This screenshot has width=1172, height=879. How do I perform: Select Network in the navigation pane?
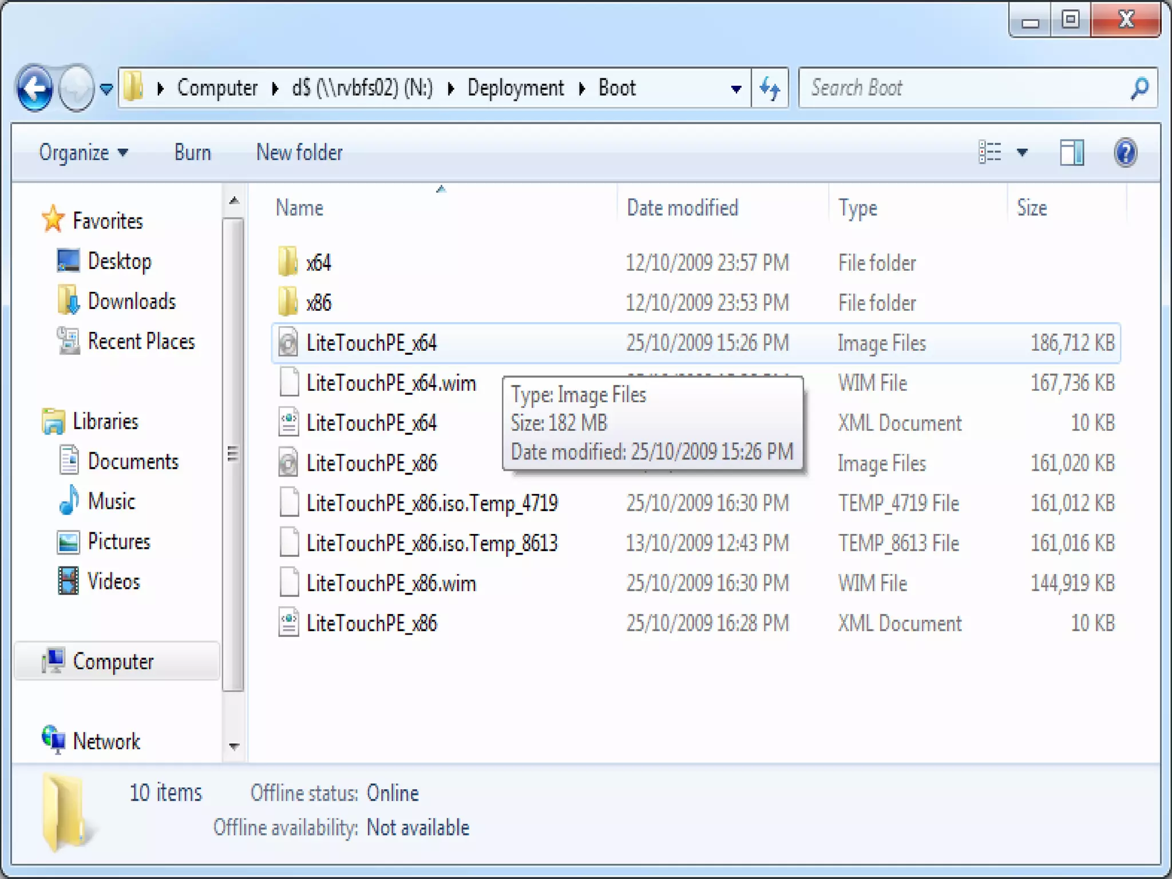106,741
